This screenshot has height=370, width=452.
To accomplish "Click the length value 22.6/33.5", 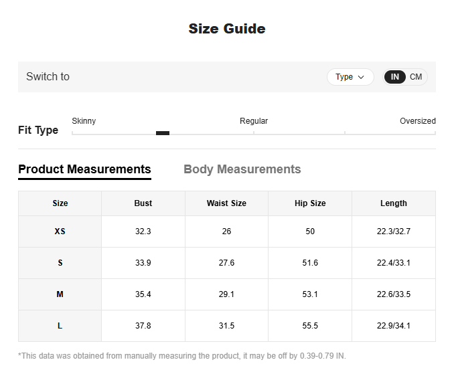I will coord(394,294).
